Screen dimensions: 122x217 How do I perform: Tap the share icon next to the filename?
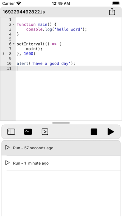click(x=112, y=12)
